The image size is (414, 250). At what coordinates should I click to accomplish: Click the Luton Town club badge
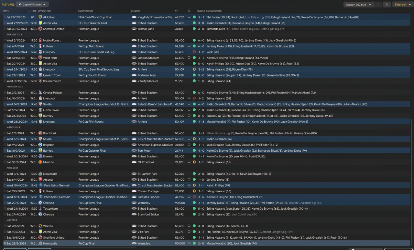click(40, 110)
